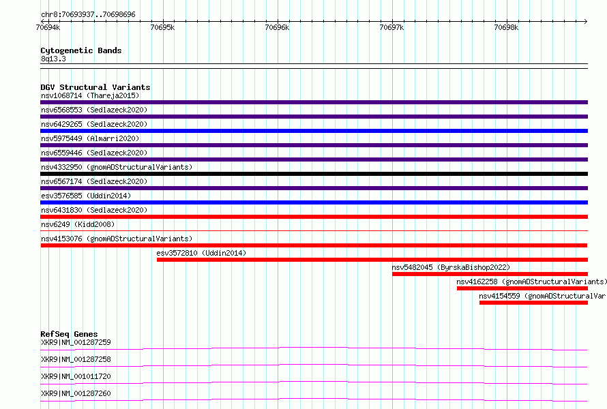This screenshot has height=409, width=607.
Task: Select the thin red nsv6249 line
Action: [314, 230]
